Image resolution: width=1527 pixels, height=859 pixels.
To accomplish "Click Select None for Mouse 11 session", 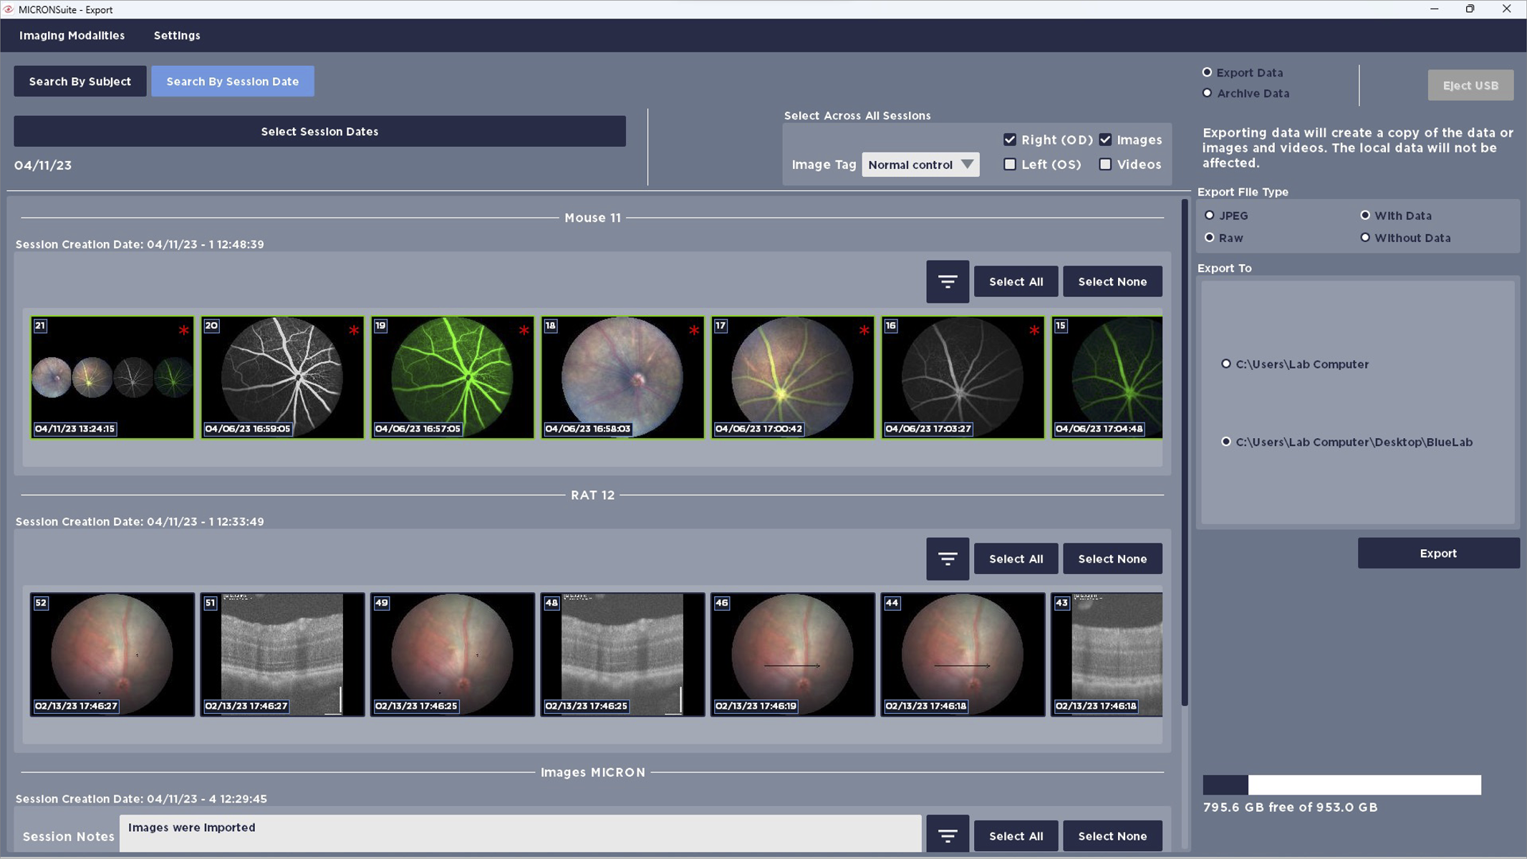I will [x=1112, y=281].
